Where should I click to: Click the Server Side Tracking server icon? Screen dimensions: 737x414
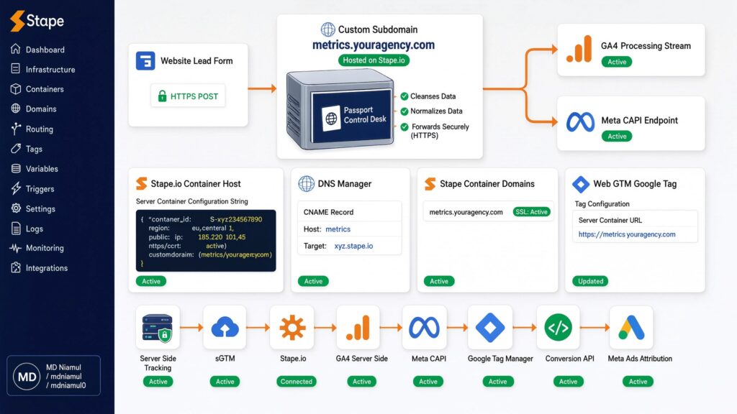158,328
